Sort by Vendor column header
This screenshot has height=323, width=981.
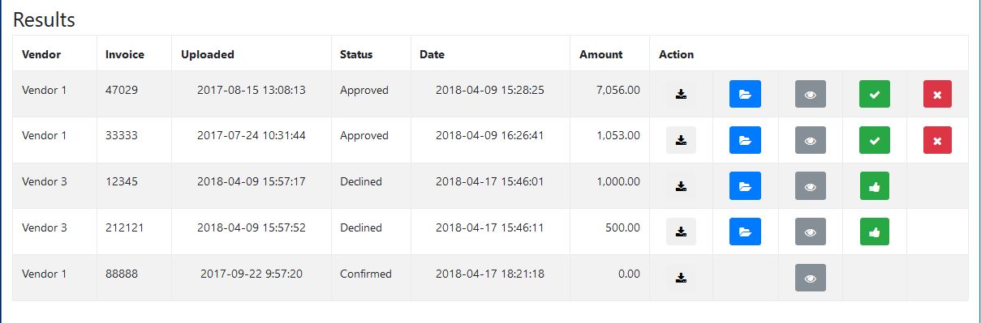[x=41, y=54]
